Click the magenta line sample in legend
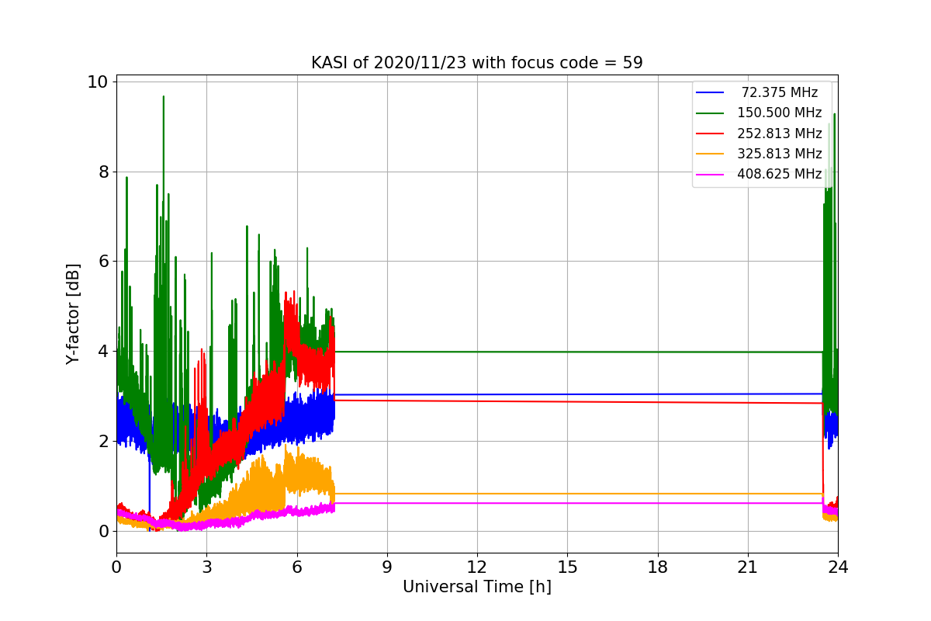Image resolution: width=931 pixels, height=621 pixels. [x=711, y=175]
